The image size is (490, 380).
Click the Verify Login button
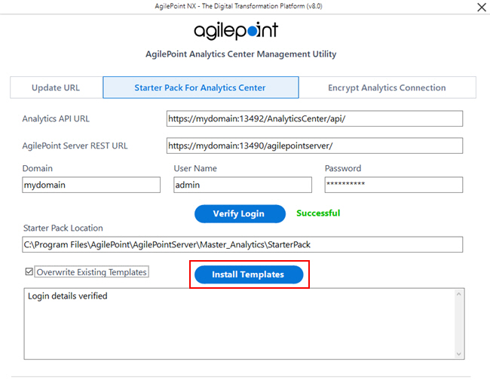pyautogui.click(x=240, y=214)
